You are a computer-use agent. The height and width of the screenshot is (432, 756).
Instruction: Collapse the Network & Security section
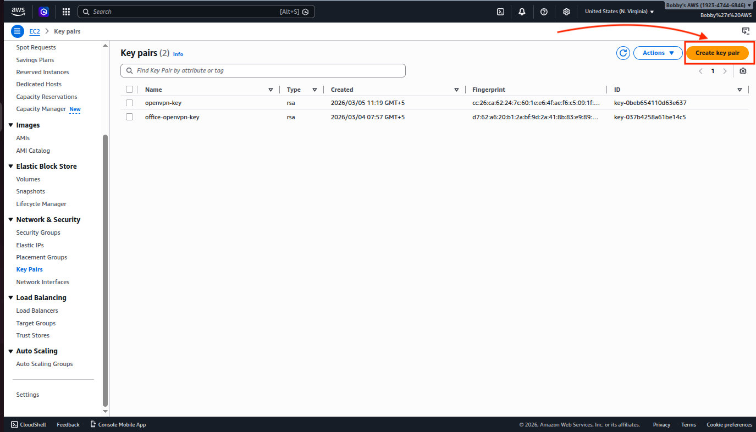pyautogui.click(x=10, y=220)
